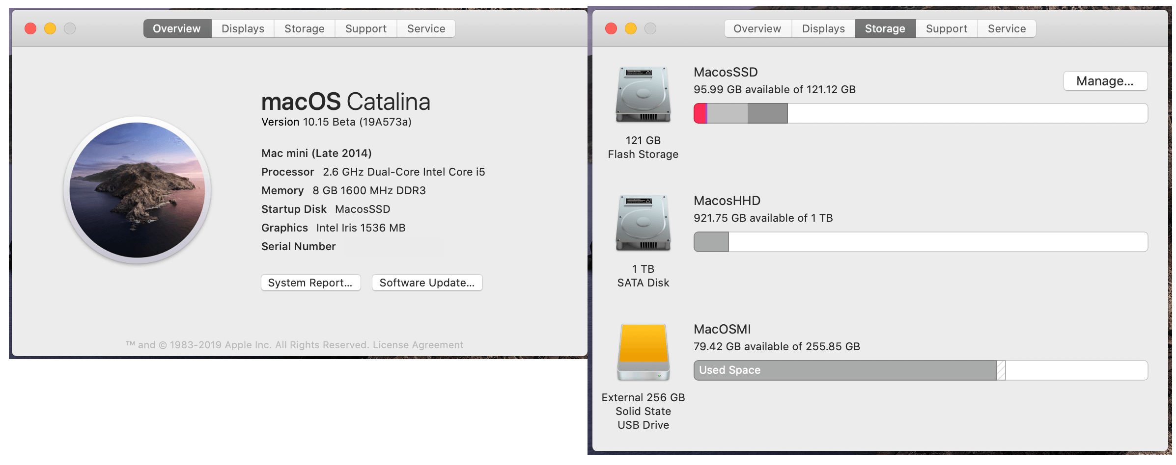The width and height of the screenshot is (1176, 465).
Task: Open Service tab in the Storage window
Action: 1007,28
